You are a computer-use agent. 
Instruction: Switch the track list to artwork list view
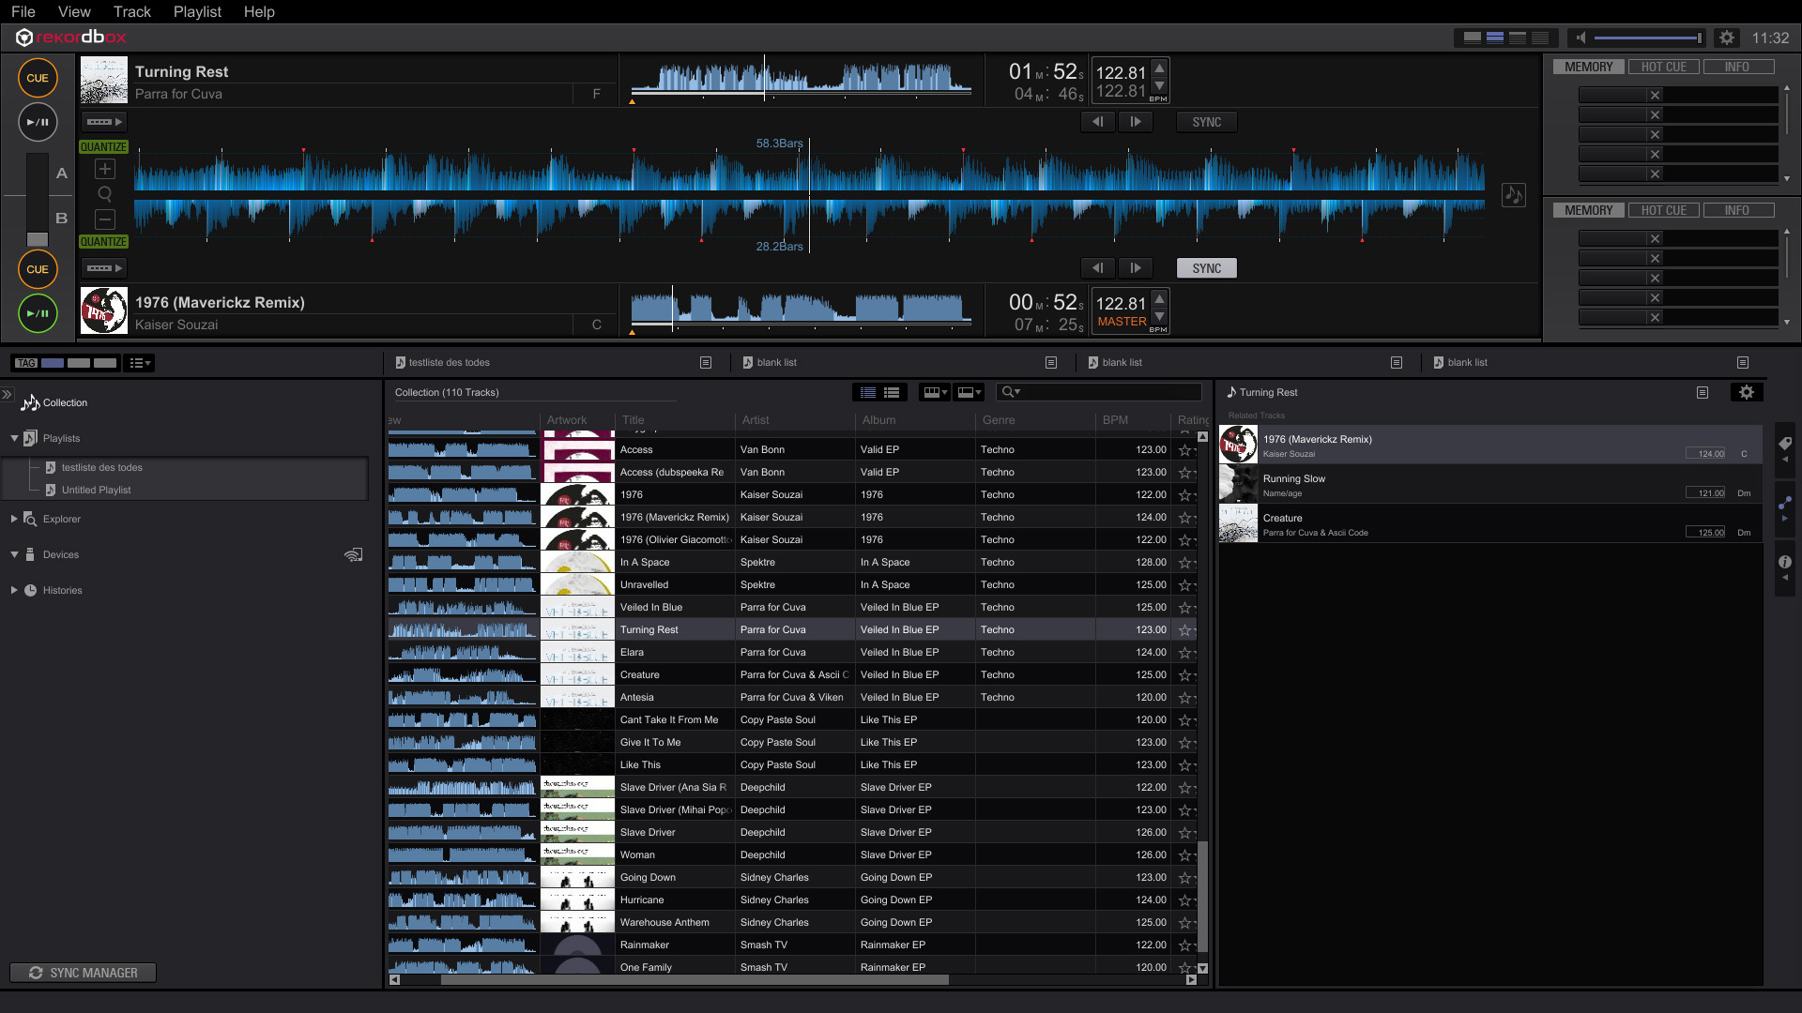tap(891, 392)
